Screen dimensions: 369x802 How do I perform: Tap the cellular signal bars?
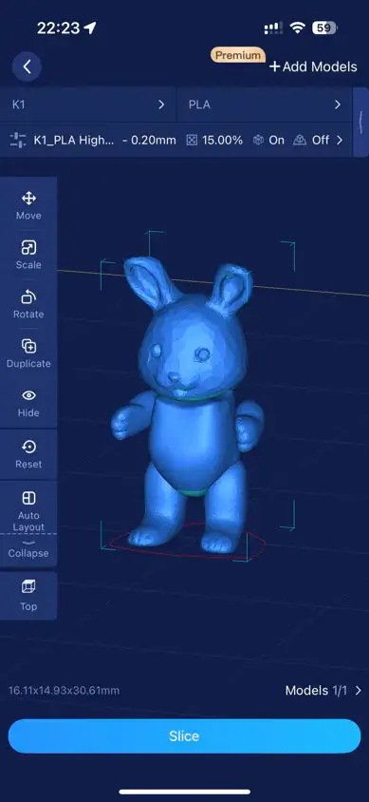tap(274, 29)
